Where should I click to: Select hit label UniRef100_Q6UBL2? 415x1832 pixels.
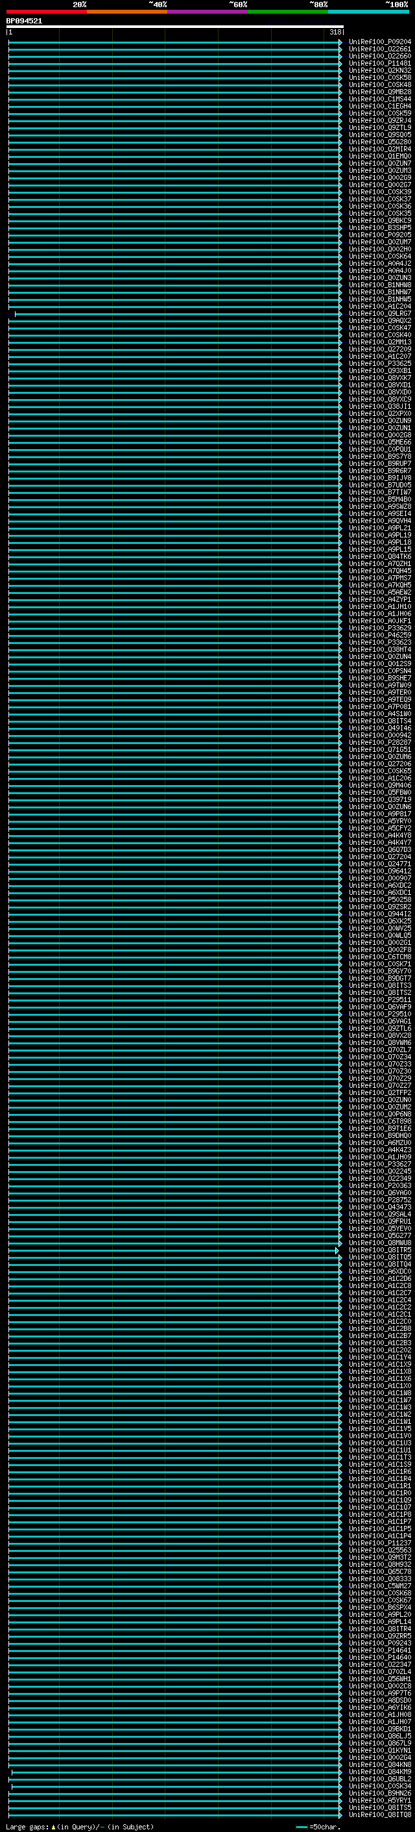click(x=379, y=1779)
